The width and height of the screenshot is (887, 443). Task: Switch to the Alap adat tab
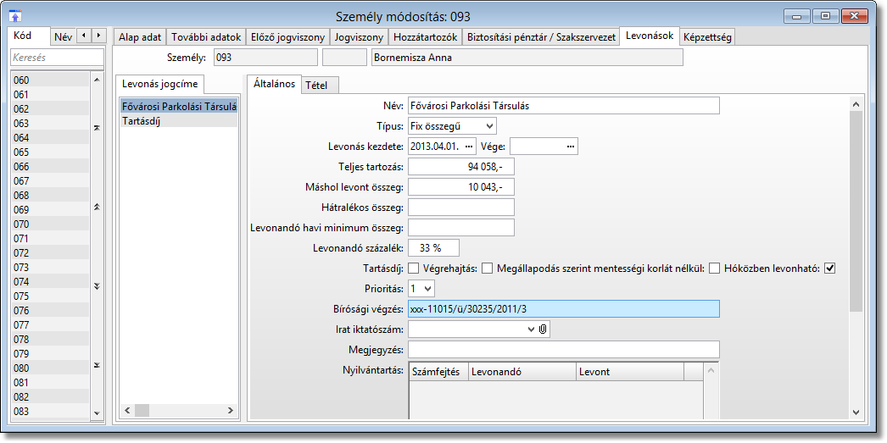140,37
